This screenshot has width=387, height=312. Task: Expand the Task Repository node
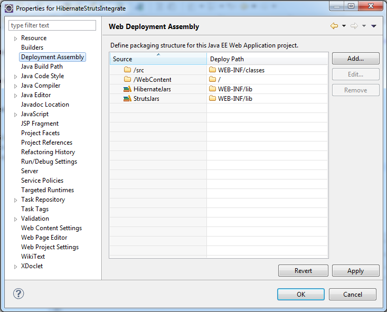(15, 200)
